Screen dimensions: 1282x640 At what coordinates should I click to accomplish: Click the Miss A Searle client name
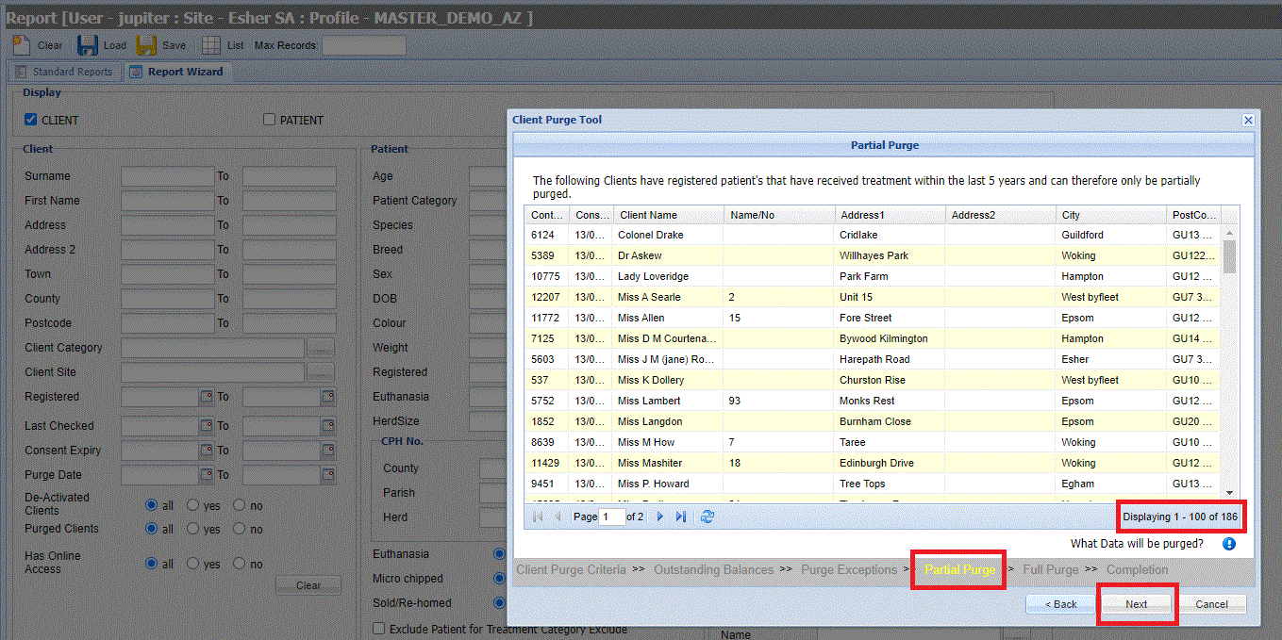[649, 297]
